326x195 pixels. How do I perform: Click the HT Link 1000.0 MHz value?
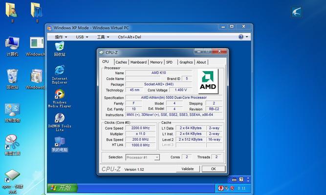point(141,145)
